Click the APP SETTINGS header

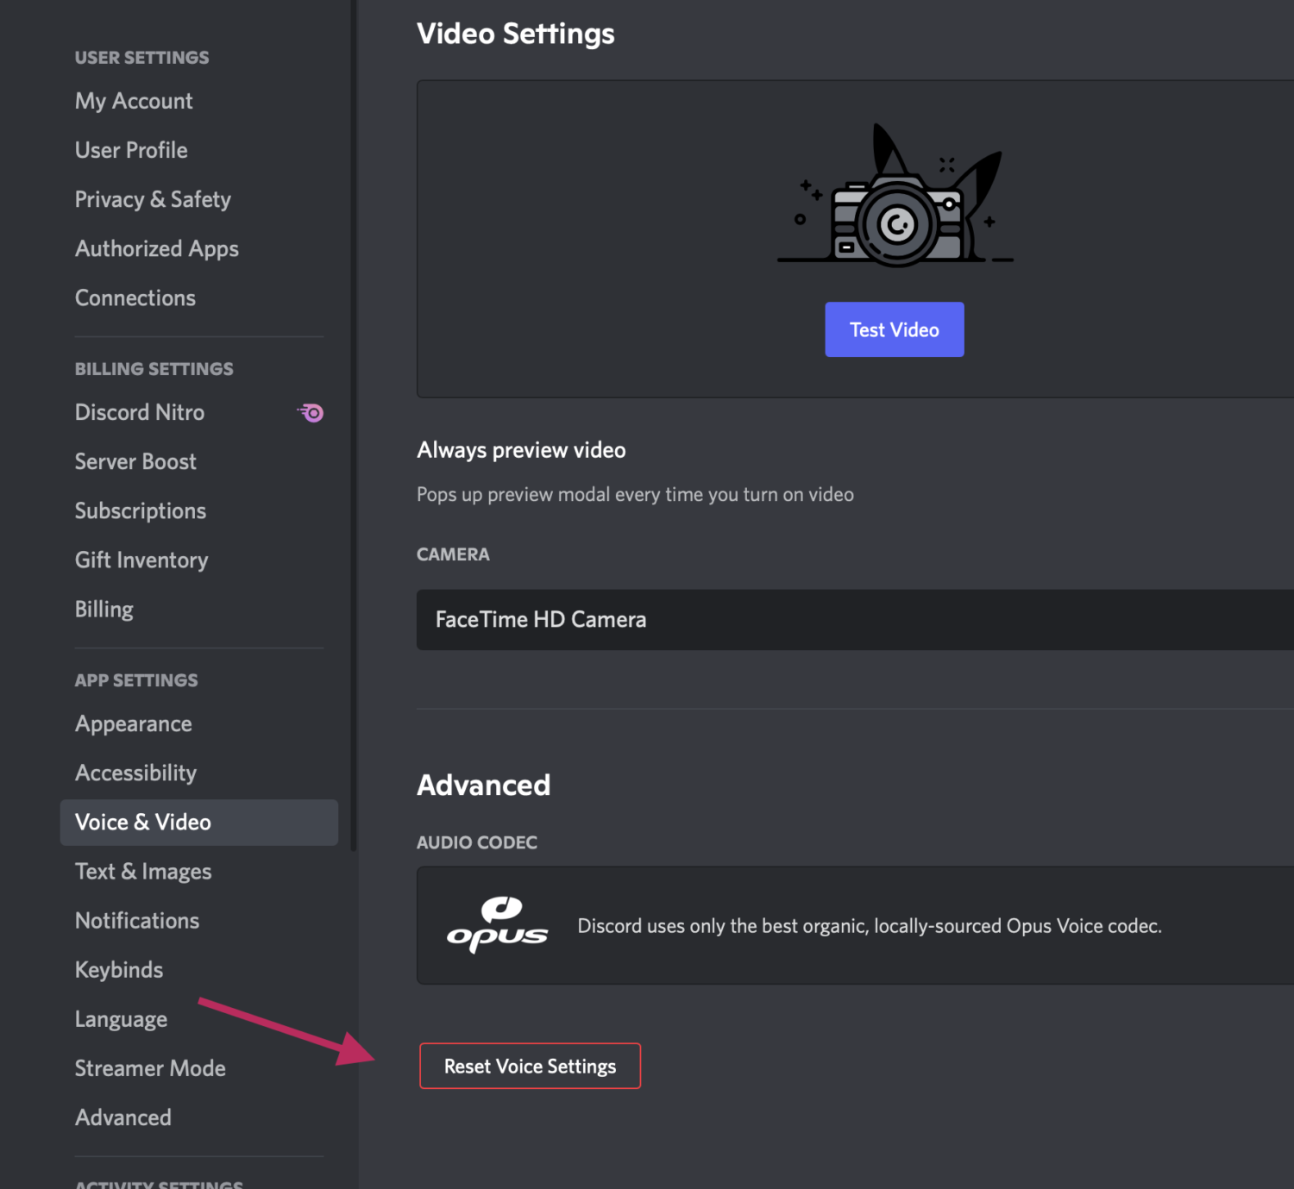click(x=136, y=680)
